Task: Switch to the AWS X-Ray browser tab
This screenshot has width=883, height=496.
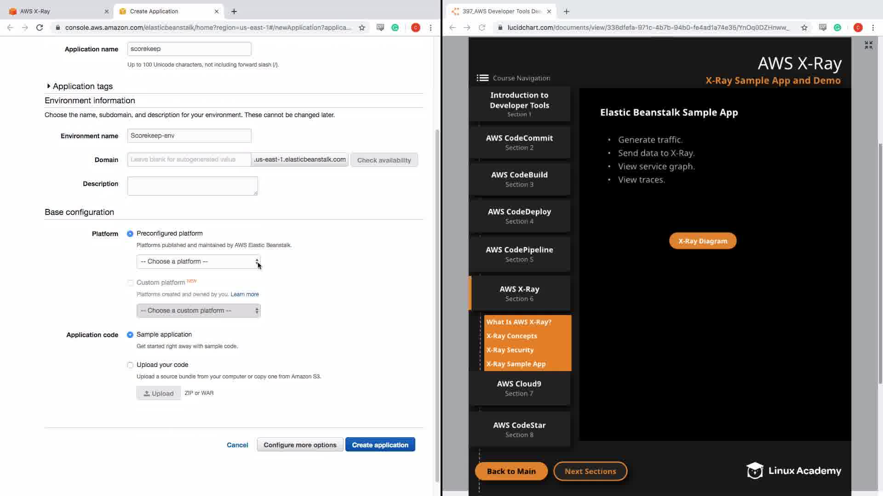Action: pyautogui.click(x=55, y=11)
